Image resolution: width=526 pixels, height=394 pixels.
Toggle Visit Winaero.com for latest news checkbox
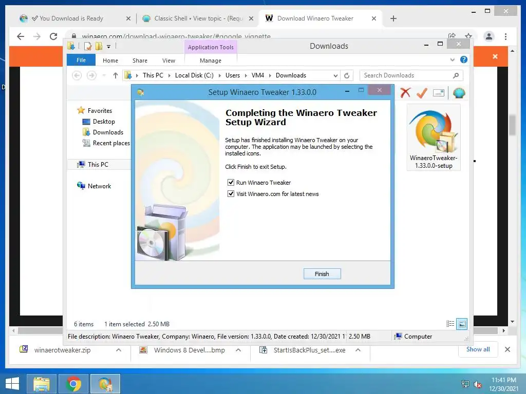point(231,193)
